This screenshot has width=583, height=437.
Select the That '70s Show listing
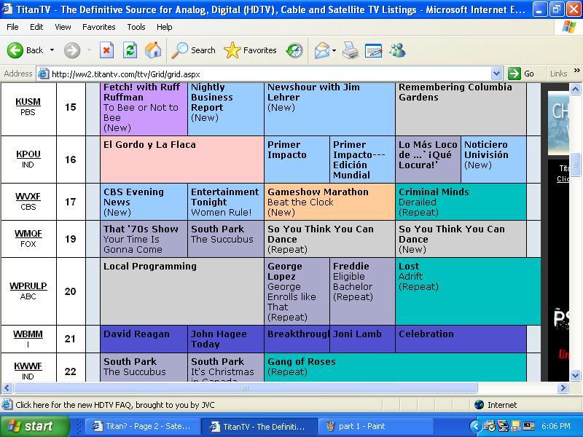tap(144, 239)
